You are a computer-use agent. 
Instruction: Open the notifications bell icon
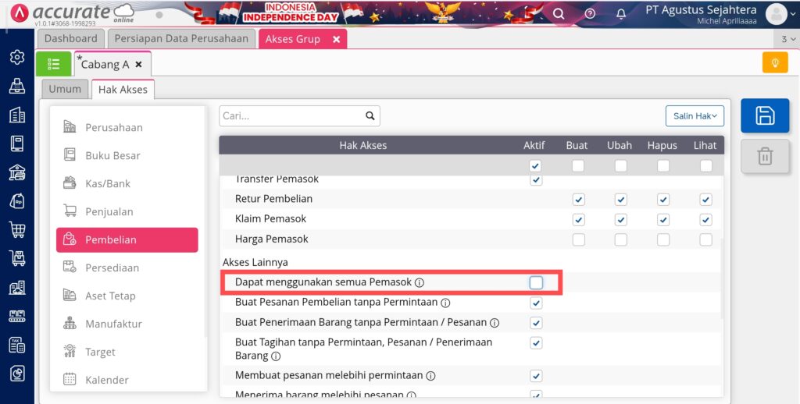(x=621, y=14)
